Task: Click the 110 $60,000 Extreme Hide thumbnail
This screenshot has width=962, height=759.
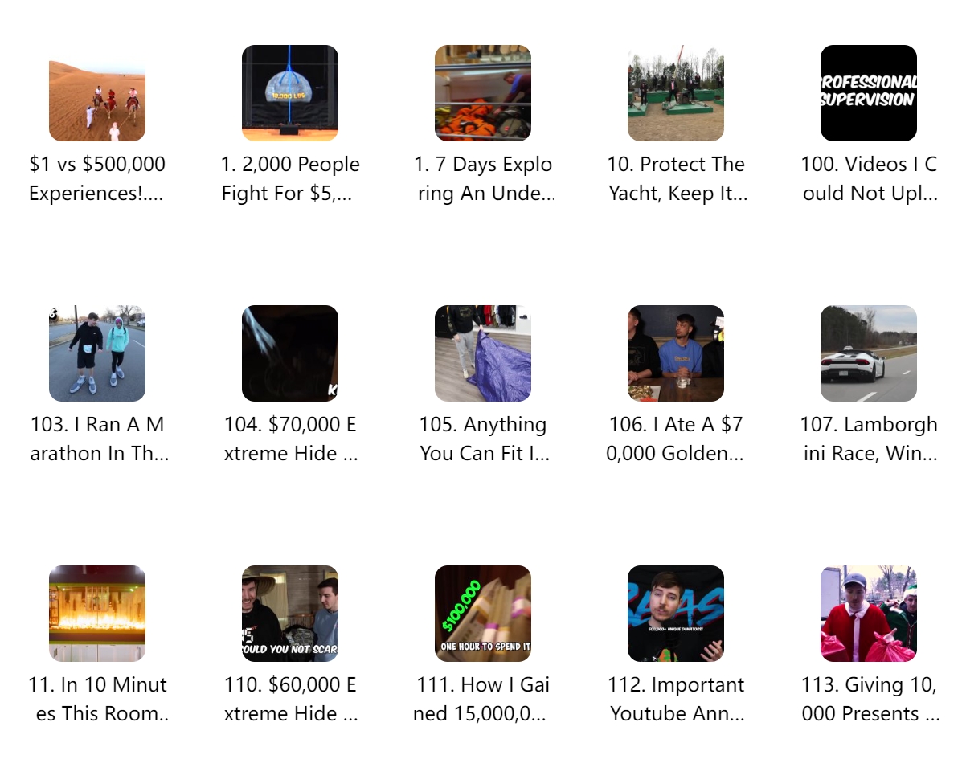Action: [x=290, y=614]
